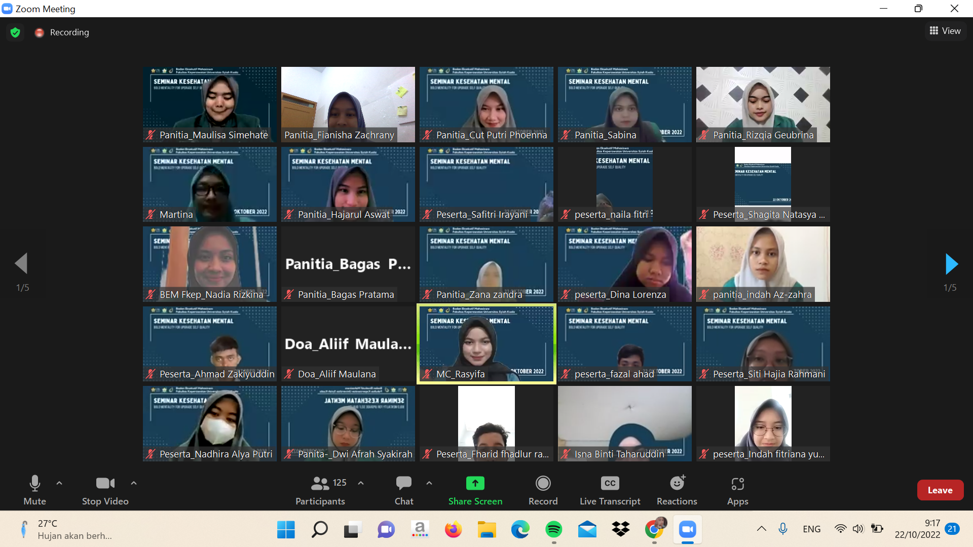This screenshot has width=973, height=547.
Task: Mute the microphone
Action: point(34,484)
